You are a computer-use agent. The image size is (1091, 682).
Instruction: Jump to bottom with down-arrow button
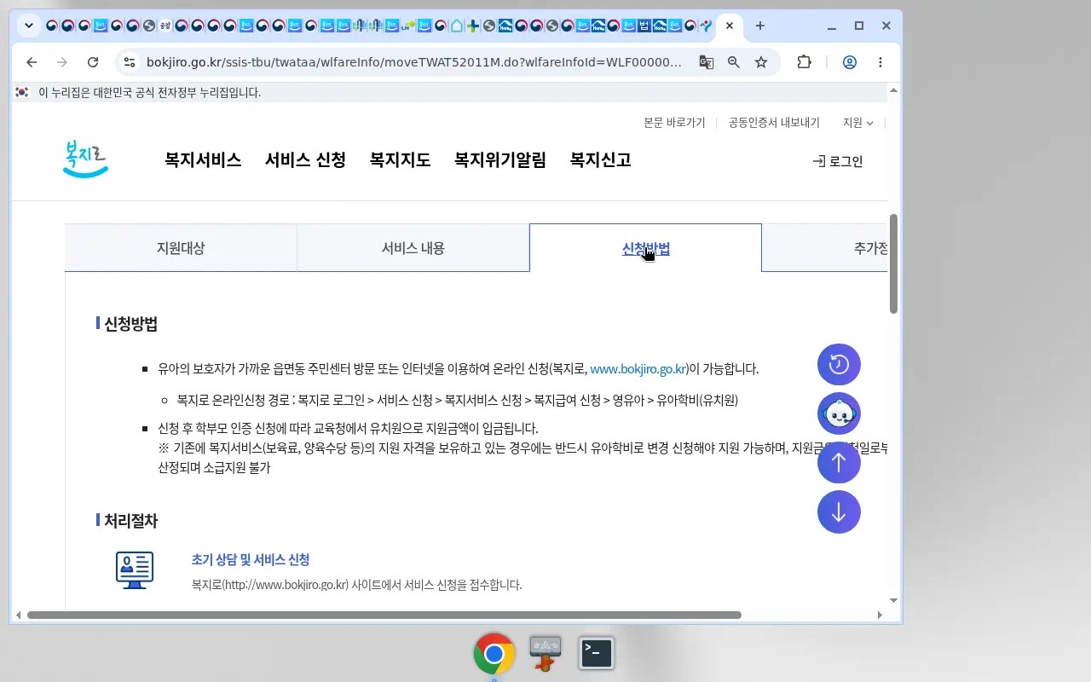point(839,512)
